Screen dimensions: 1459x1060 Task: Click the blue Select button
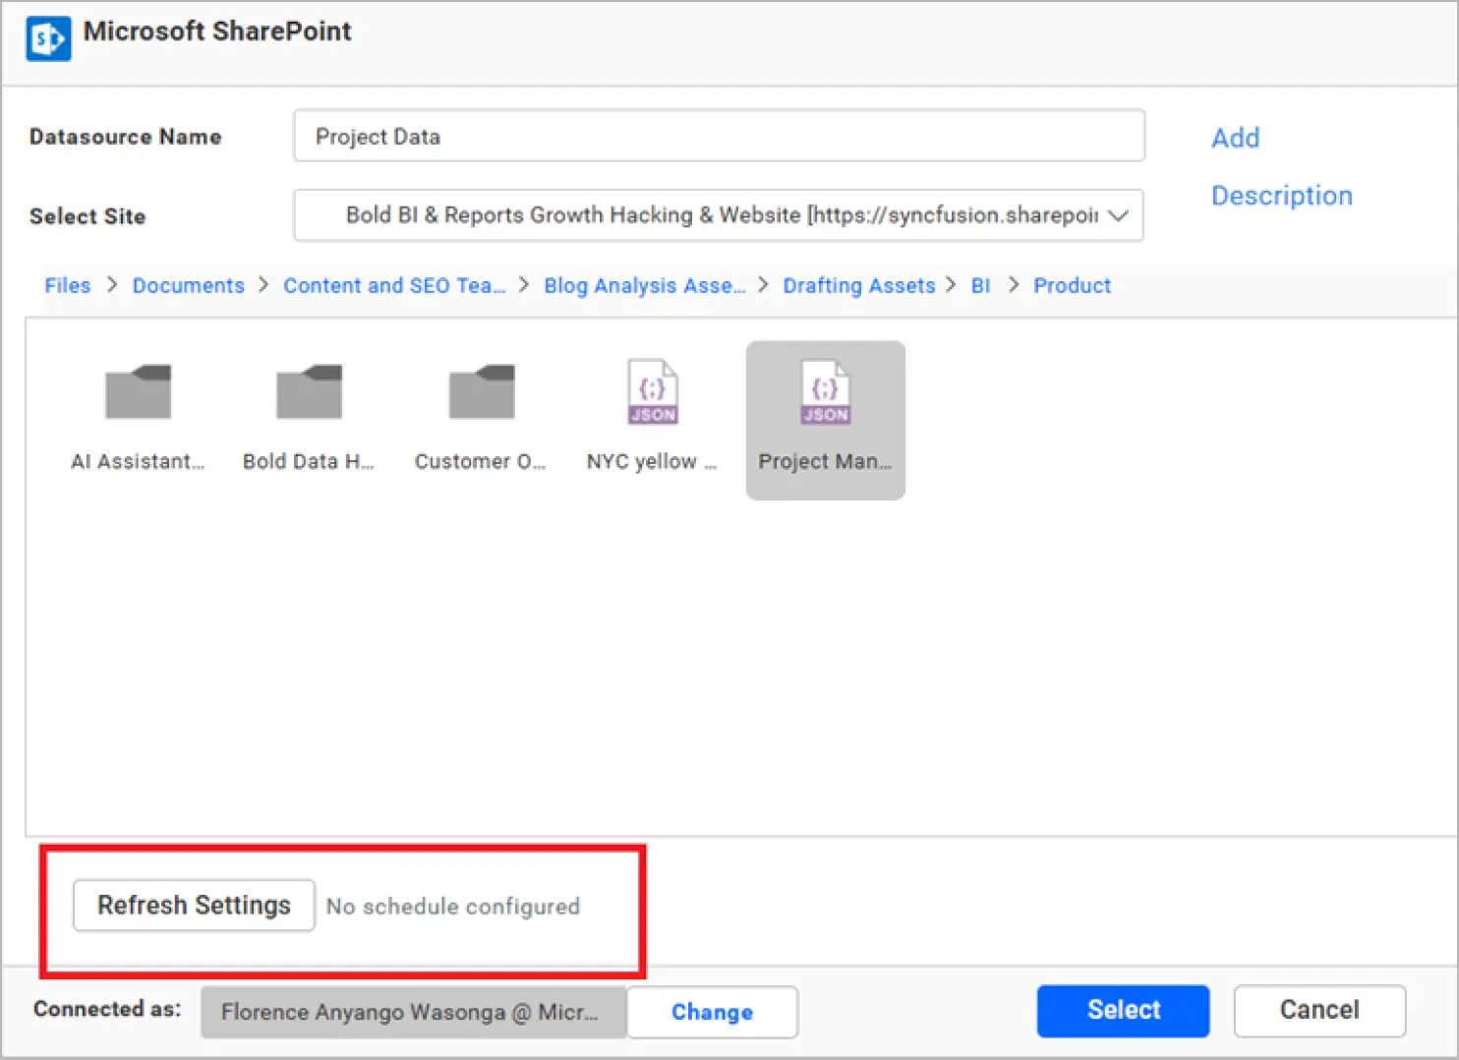point(1123,1011)
